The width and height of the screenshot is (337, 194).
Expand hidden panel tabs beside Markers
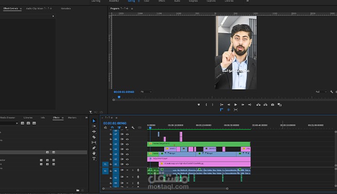pos(86,117)
